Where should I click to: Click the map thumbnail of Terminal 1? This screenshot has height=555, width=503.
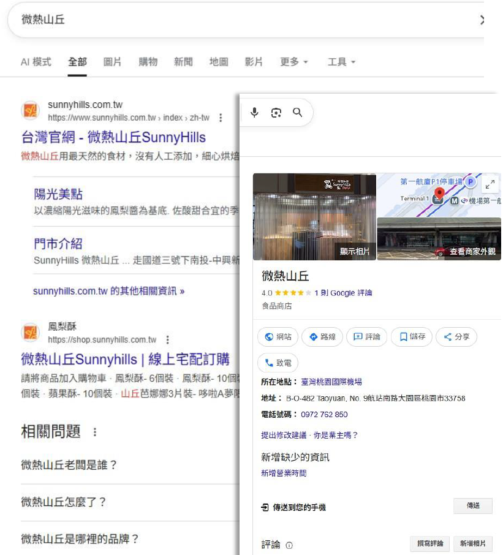pyautogui.click(x=439, y=195)
